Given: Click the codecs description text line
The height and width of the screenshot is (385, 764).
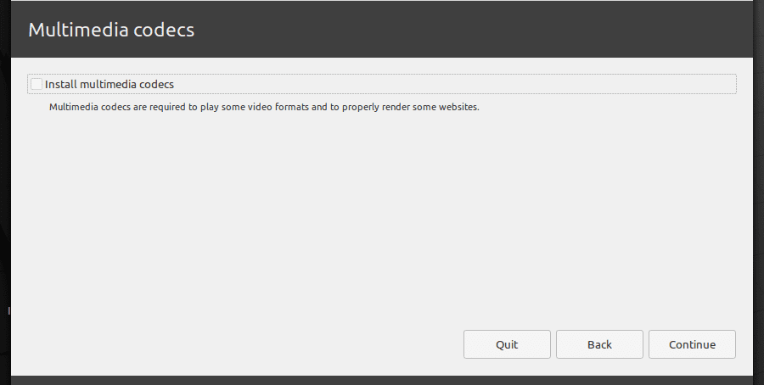Looking at the screenshot, I should point(264,108).
